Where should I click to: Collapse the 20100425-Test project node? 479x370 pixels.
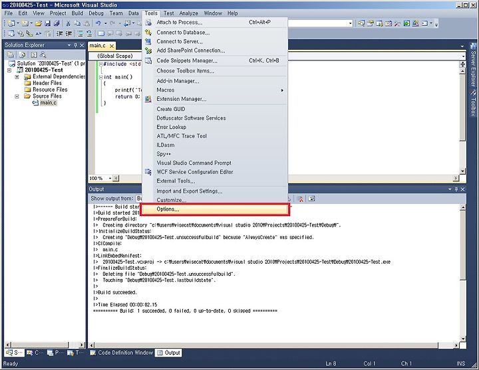[9, 70]
